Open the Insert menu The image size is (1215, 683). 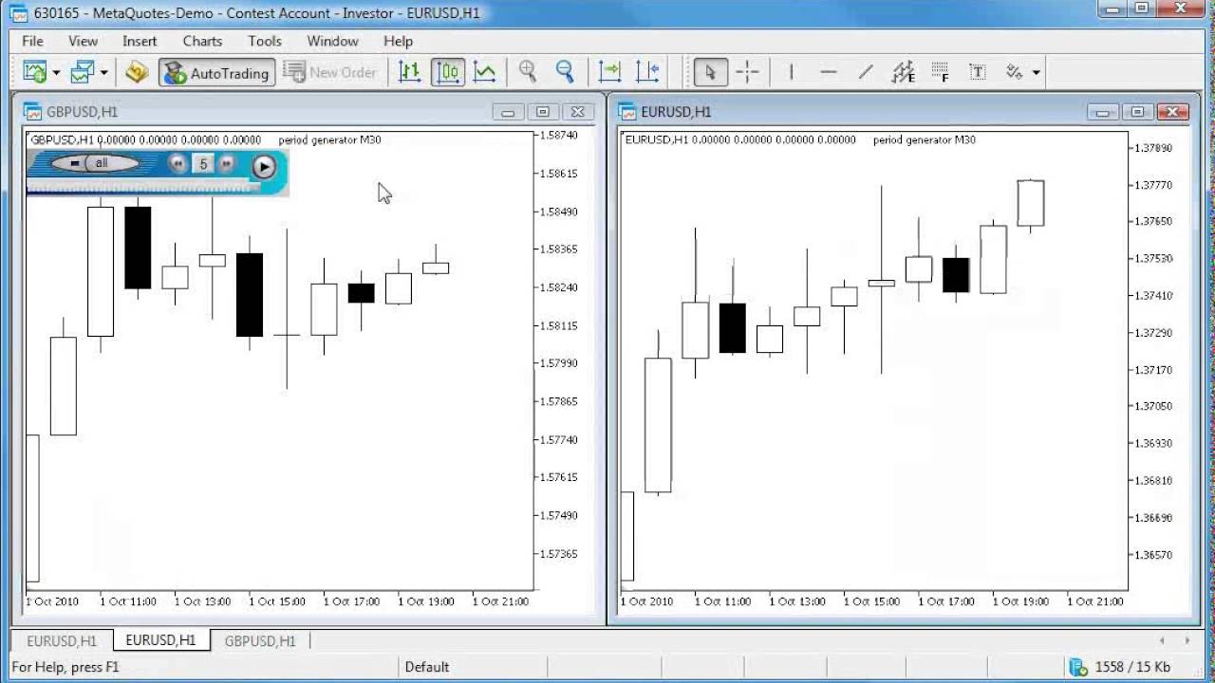(x=140, y=41)
